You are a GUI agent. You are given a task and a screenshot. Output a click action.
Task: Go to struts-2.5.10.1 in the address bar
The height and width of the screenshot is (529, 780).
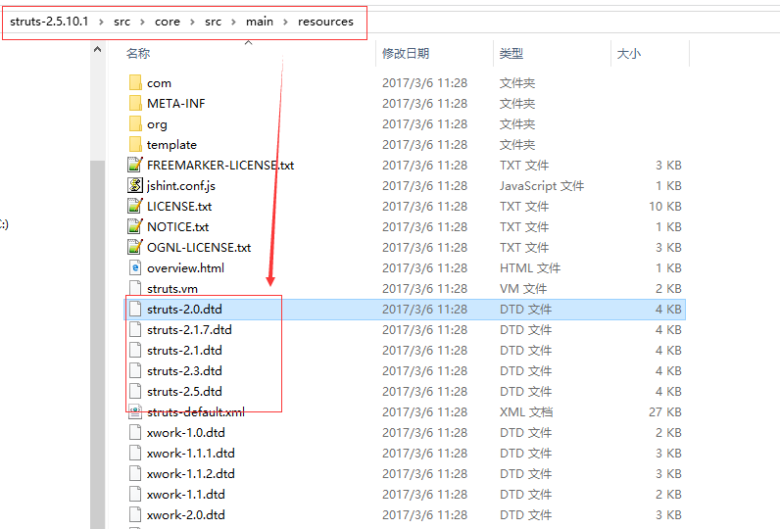coord(49,22)
